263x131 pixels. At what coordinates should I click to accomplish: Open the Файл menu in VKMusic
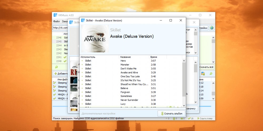(56, 21)
